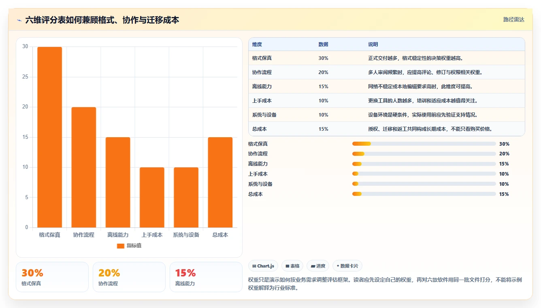Click the 总成本 15% progress bar
541x308 pixels.
coord(424,194)
